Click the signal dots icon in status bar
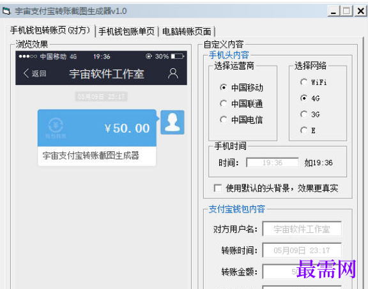This screenshot has height=289, width=368. click(27, 56)
